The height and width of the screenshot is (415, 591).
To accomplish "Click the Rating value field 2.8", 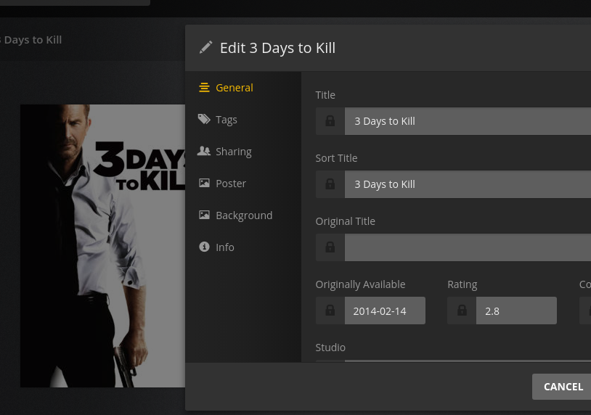I will tap(516, 311).
